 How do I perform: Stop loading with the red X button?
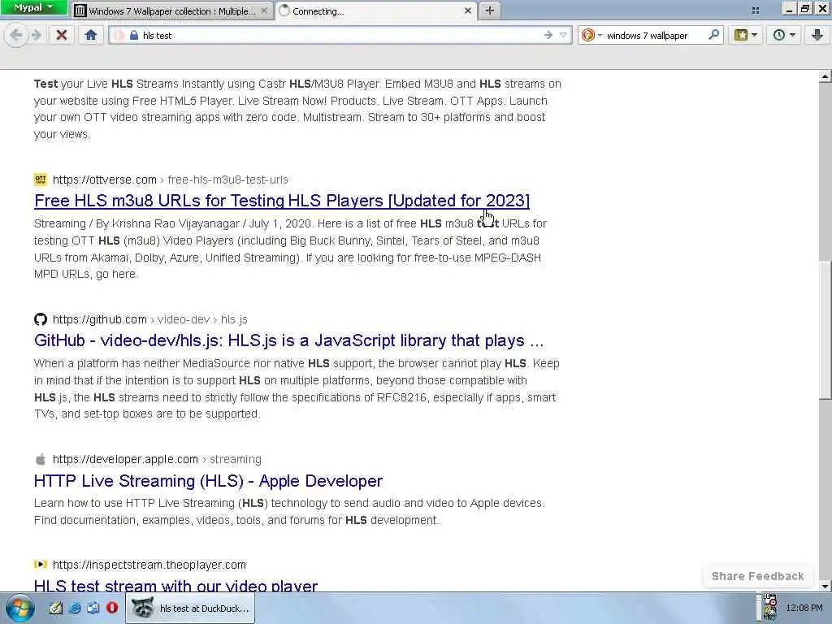[62, 35]
